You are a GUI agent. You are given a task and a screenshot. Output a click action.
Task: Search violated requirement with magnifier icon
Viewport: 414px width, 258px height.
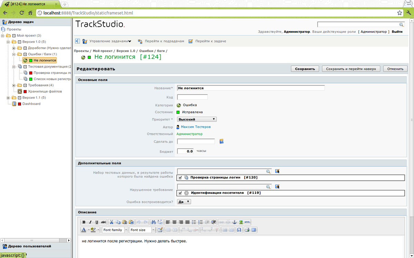tap(268, 187)
